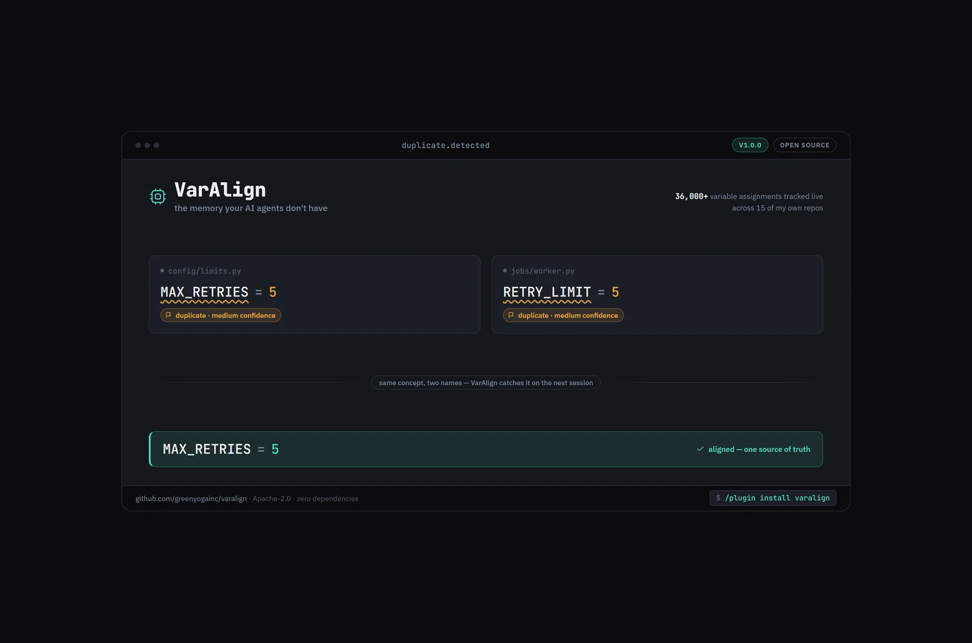Click the 36,000+ variable assignments stat

point(749,197)
